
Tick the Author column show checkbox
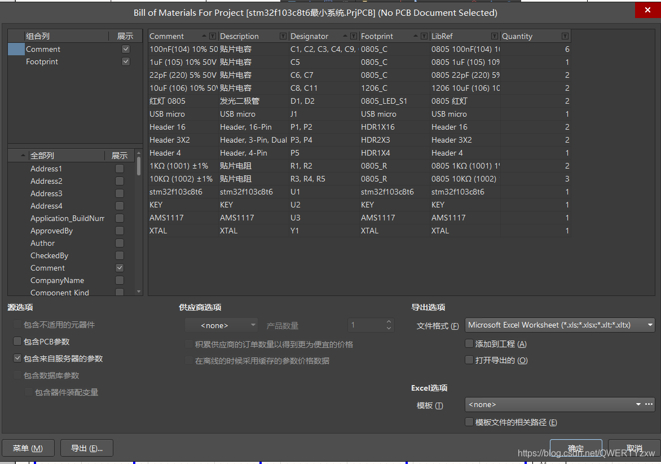pos(120,243)
